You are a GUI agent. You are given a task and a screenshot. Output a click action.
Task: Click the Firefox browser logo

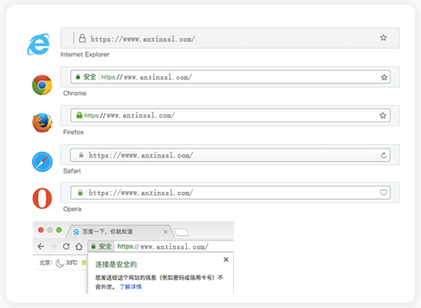42,123
